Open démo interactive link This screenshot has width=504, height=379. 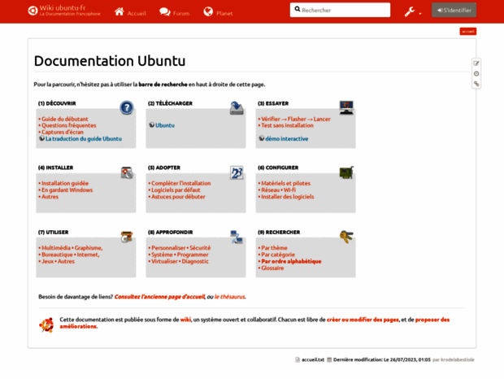click(x=287, y=139)
